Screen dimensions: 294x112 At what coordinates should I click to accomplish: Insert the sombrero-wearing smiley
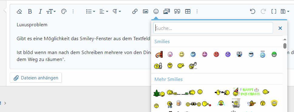coord(251,103)
